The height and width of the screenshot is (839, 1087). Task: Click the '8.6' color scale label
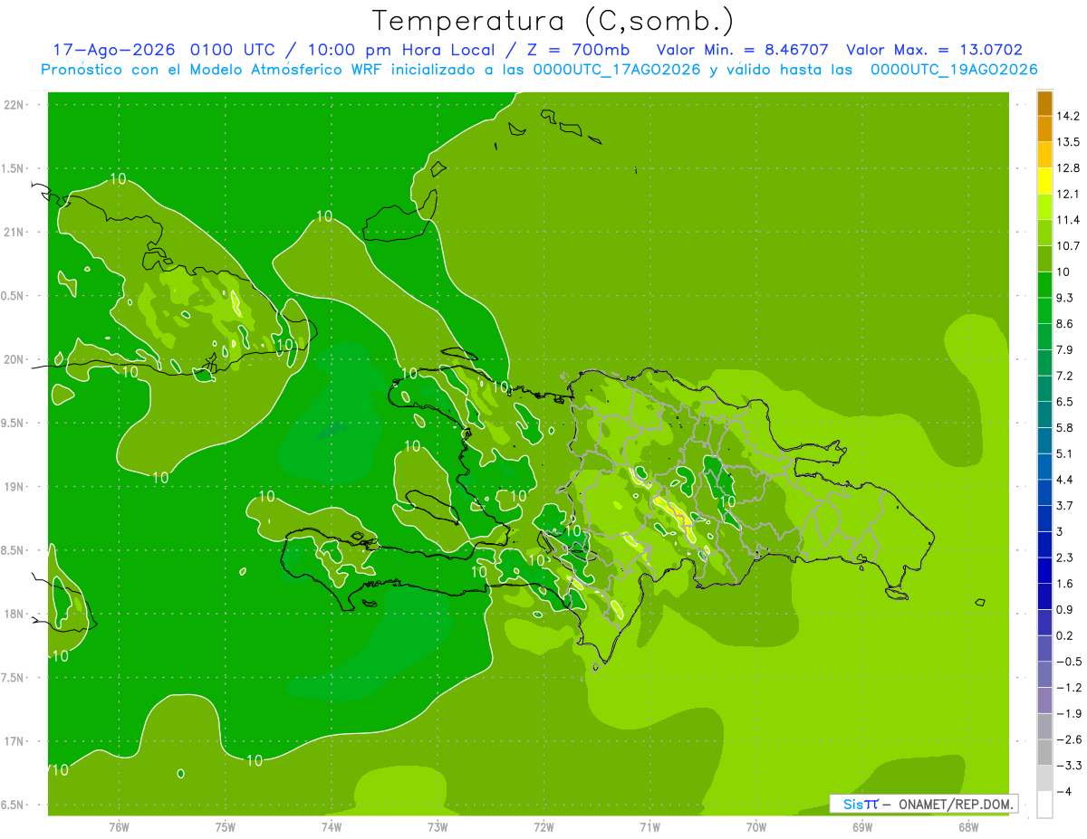coord(1064,324)
